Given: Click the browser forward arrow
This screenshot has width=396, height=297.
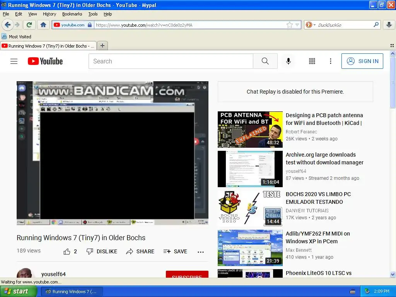Looking at the screenshot, I should pyautogui.click(x=17, y=25).
